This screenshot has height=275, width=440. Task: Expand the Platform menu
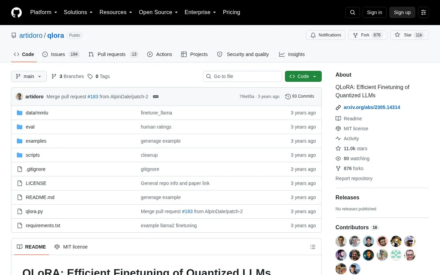click(x=44, y=12)
